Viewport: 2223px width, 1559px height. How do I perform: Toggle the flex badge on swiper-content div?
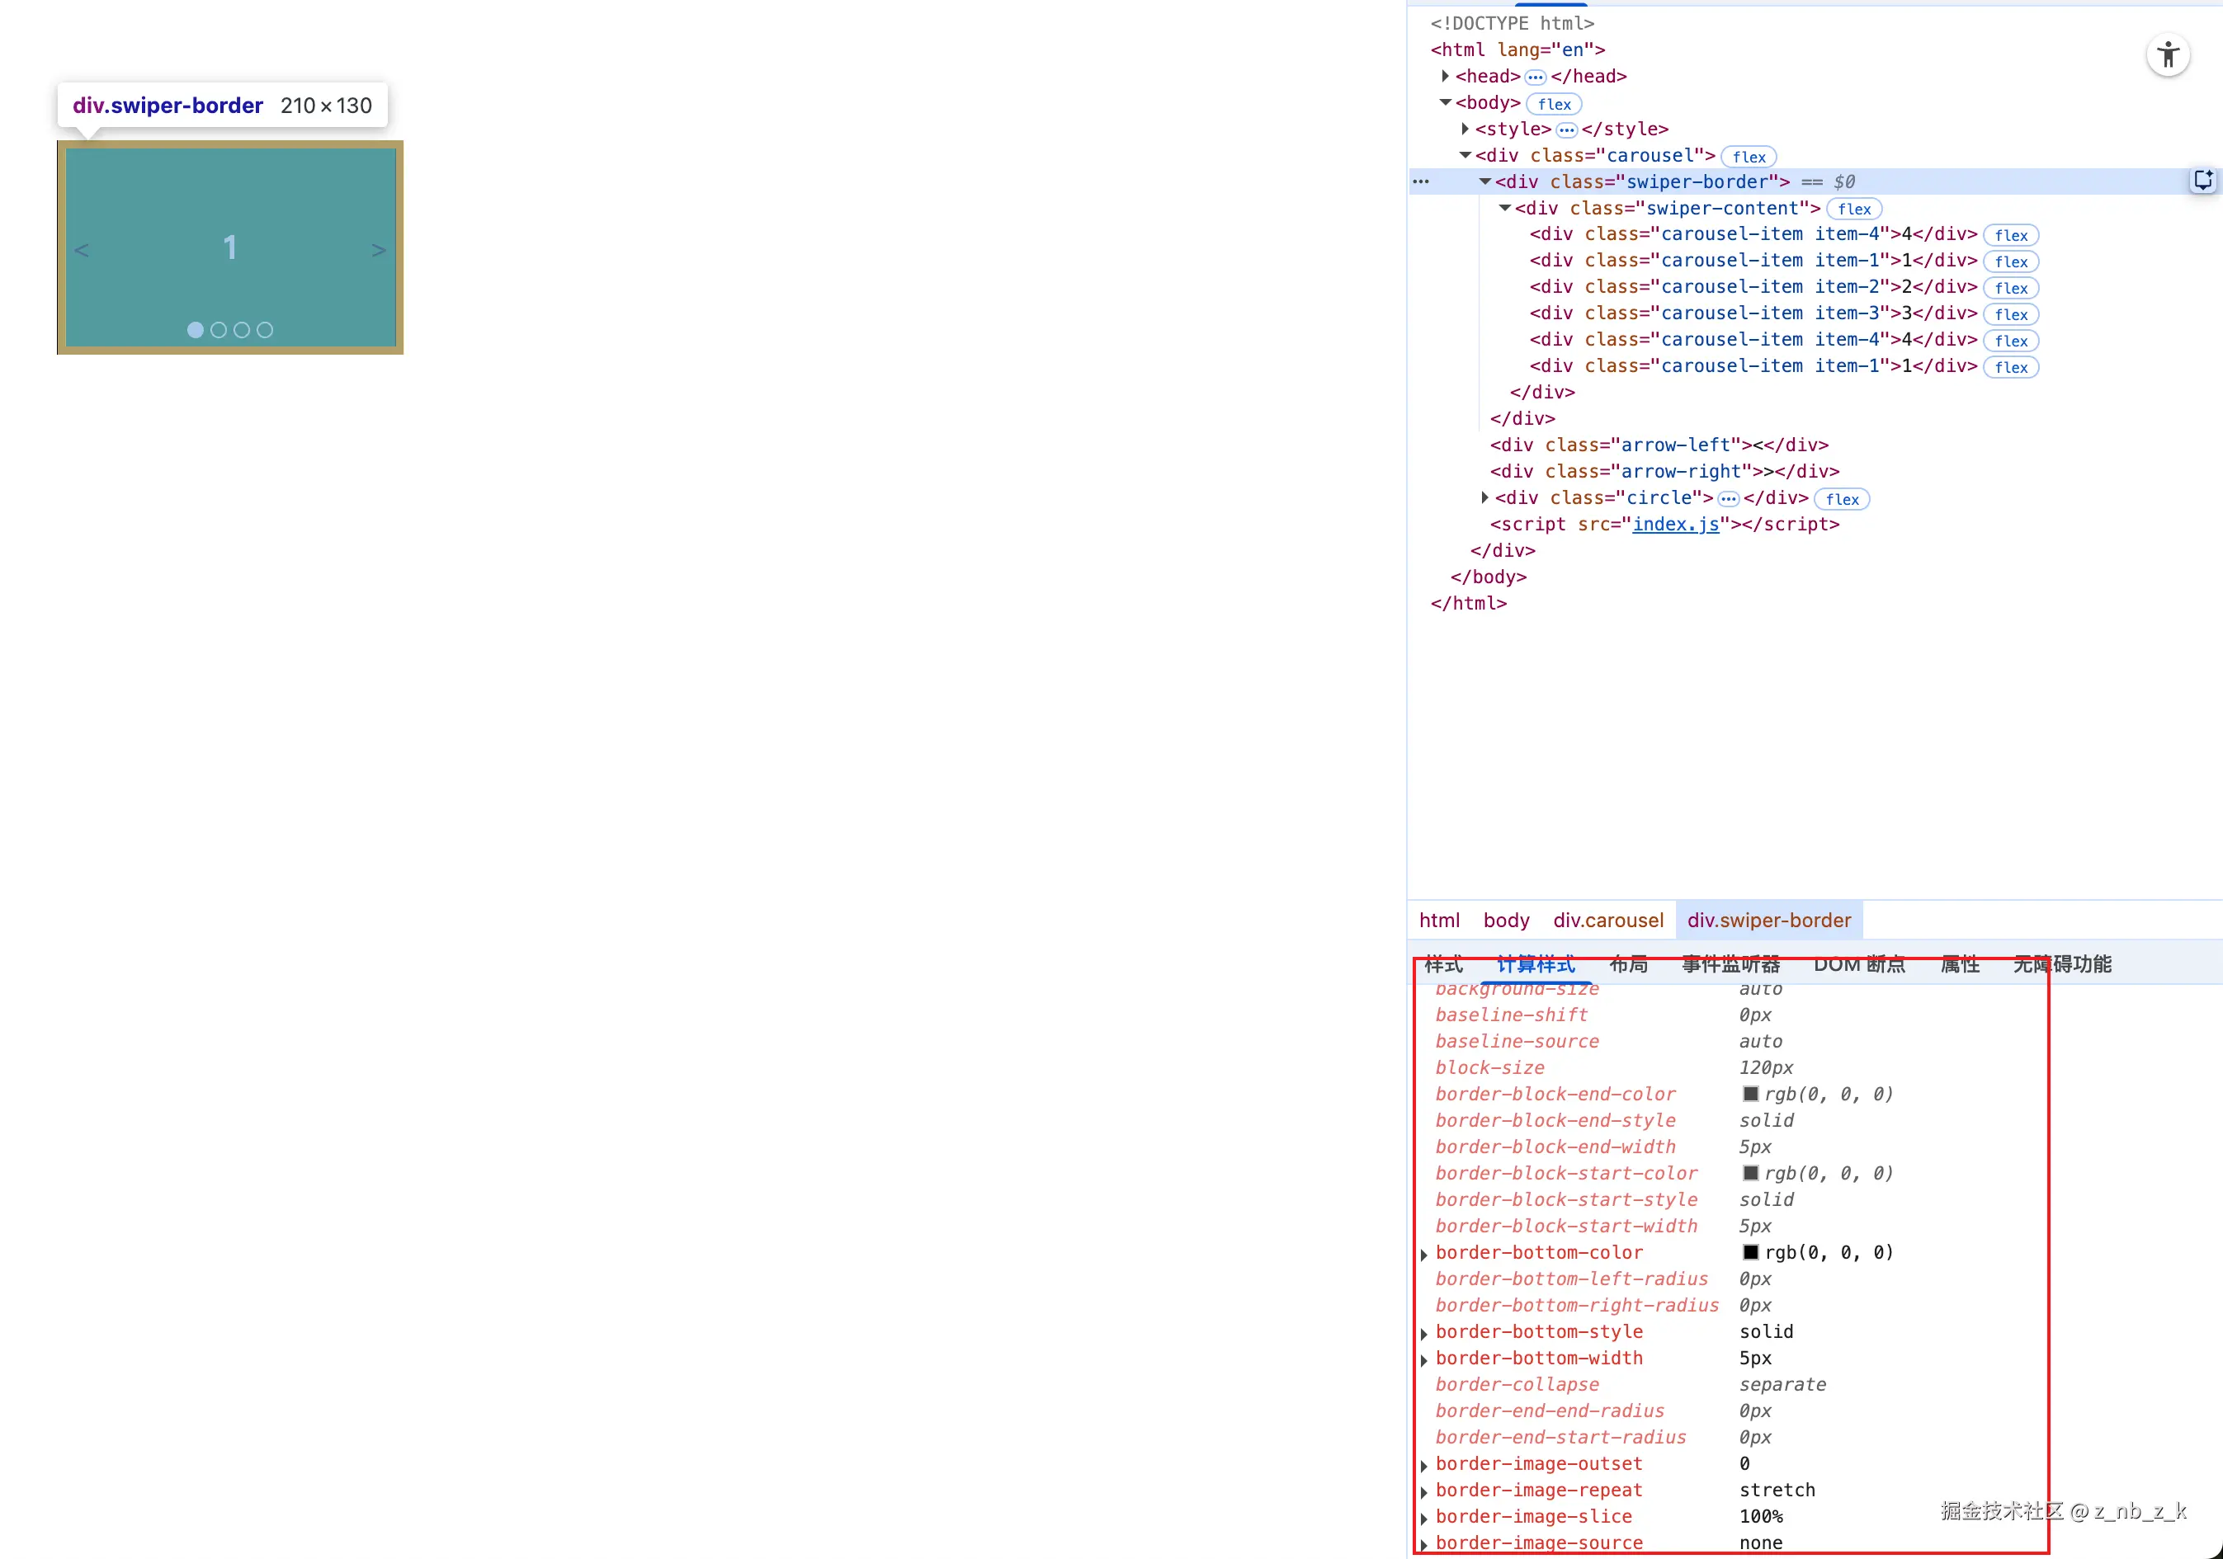pyautogui.click(x=1853, y=209)
